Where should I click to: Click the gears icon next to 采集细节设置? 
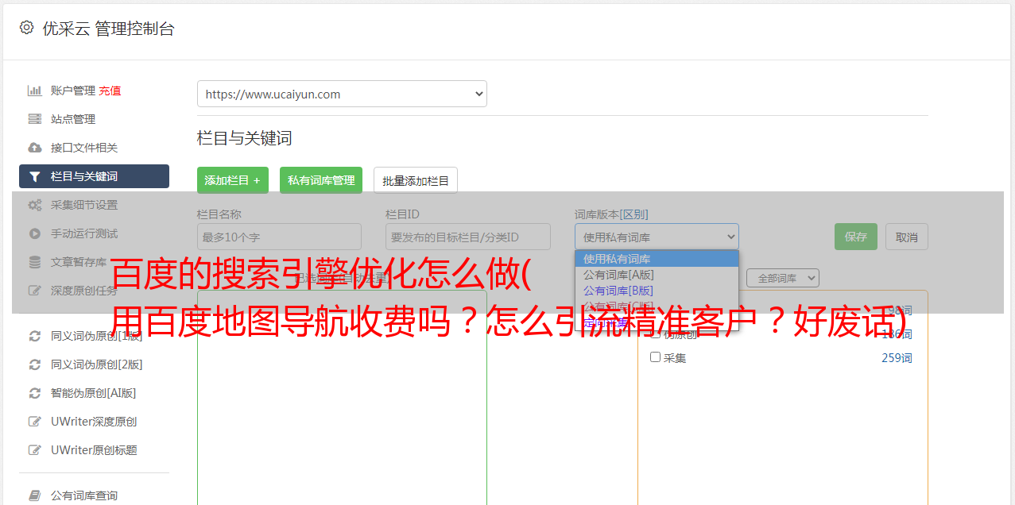(34, 205)
